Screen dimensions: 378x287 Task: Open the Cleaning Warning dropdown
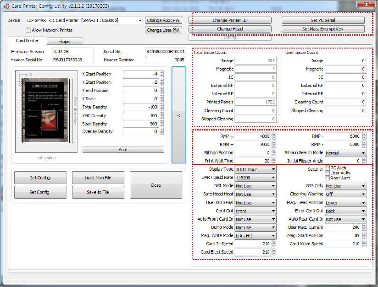(x=346, y=194)
